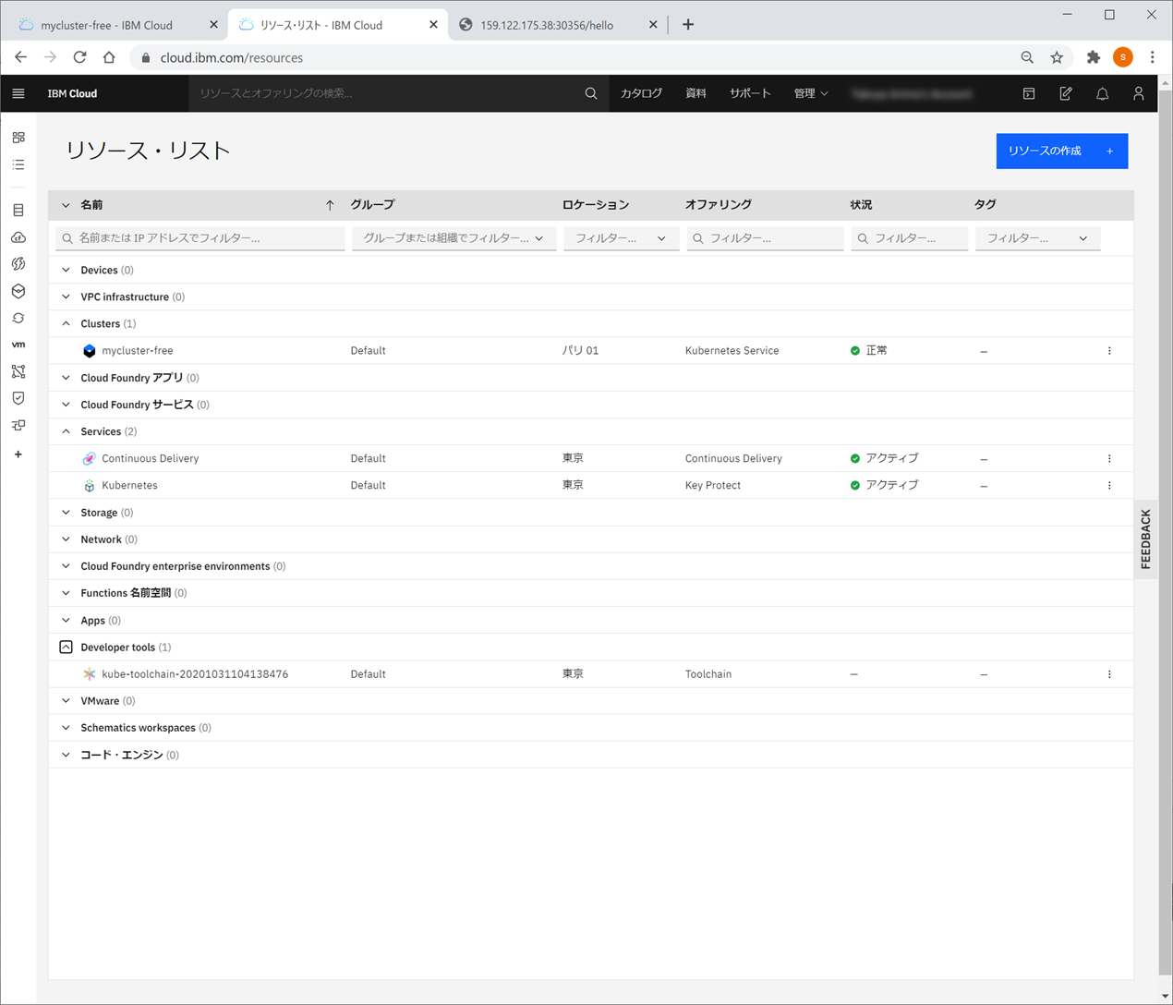Viewport: 1173px width, 1005px height.
Task: Reload the page with browser refresh button
Action: pos(80,57)
